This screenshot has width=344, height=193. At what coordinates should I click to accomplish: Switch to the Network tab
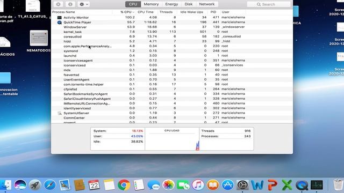[207, 4]
